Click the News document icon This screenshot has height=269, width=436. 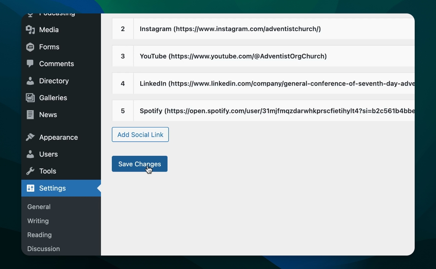(30, 115)
